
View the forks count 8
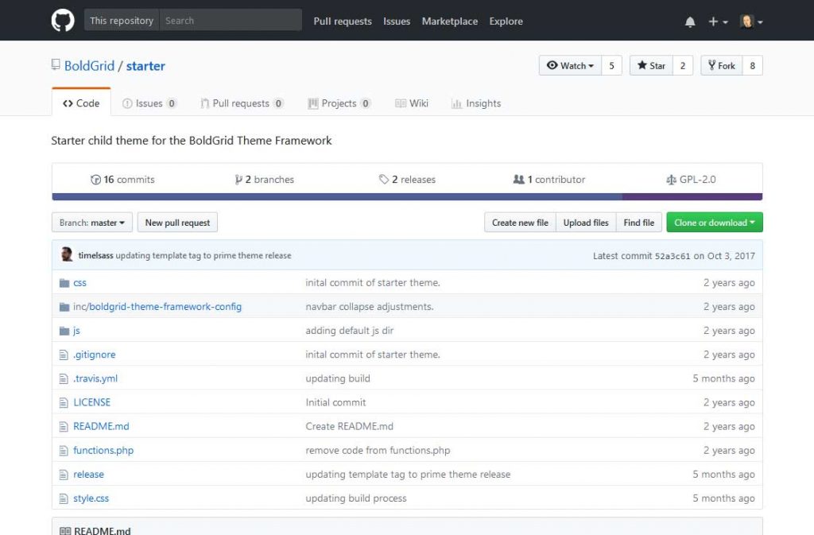point(752,65)
